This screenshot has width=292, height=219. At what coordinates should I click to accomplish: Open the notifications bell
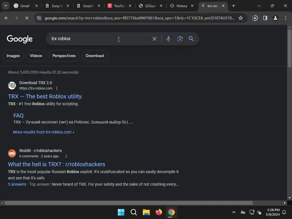coord(284,212)
